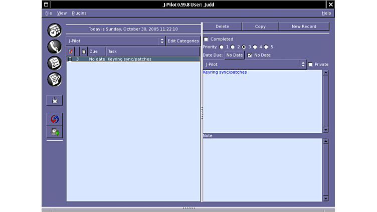Click the red-blue Sync icon

(54, 119)
